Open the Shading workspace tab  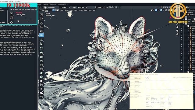46,5
